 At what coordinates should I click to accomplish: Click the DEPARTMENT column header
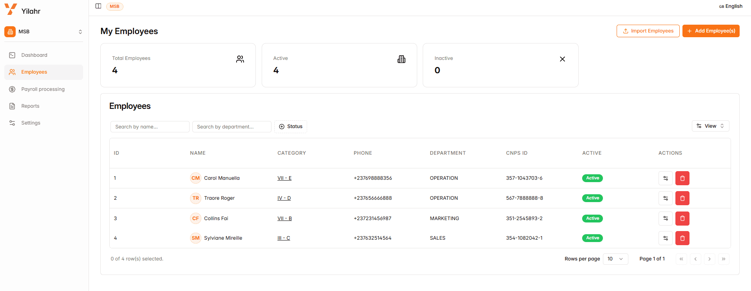coord(448,153)
